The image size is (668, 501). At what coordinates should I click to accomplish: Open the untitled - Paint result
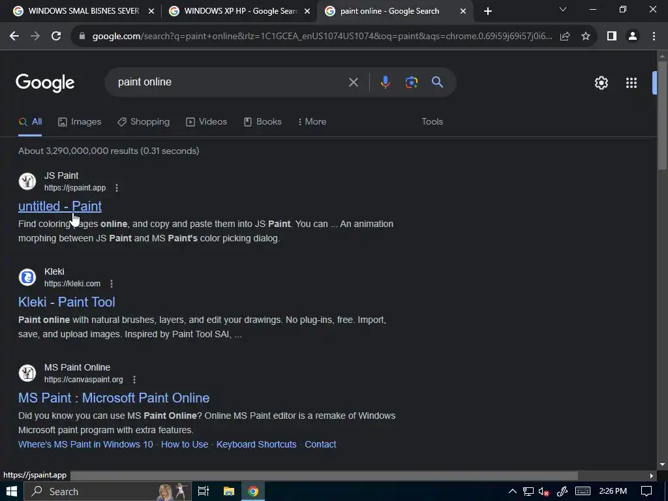(x=60, y=206)
